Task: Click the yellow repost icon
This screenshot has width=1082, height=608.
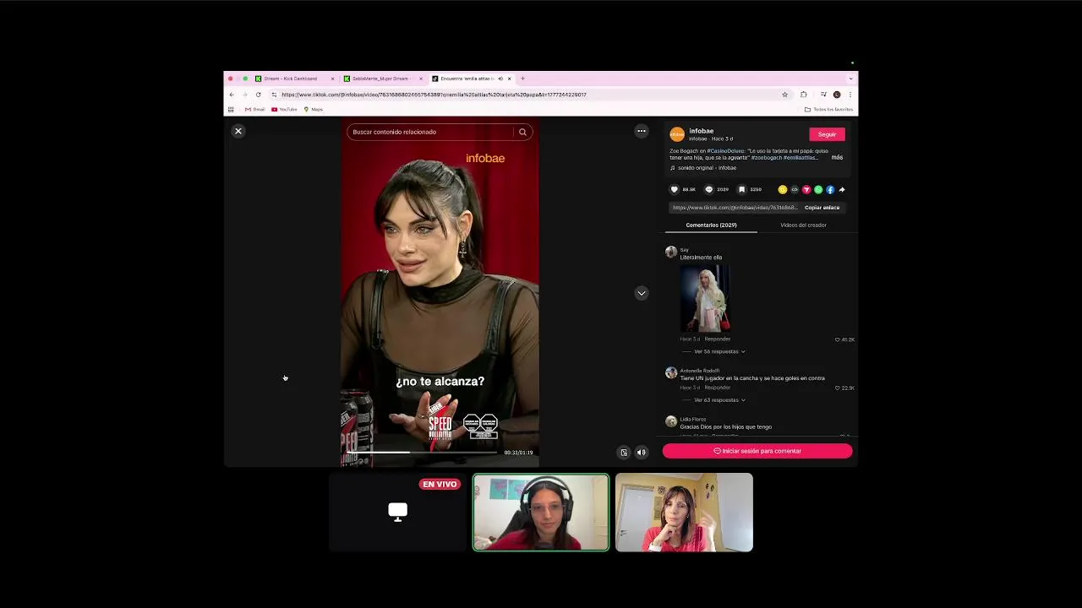Action: (783, 189)
